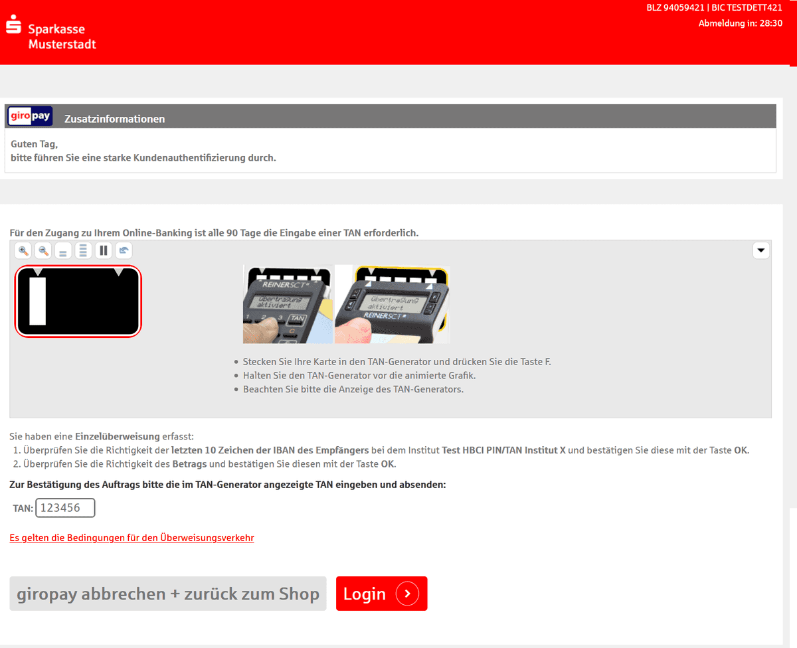797x648 pixels.
Task: Click the giropay logo
Action: click(30, 116)
